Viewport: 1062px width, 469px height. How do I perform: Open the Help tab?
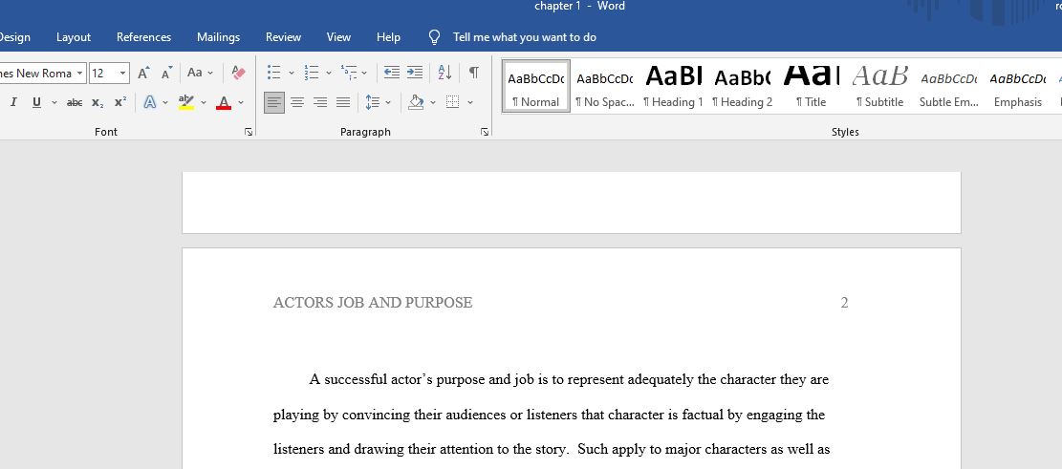click(388, 37)
